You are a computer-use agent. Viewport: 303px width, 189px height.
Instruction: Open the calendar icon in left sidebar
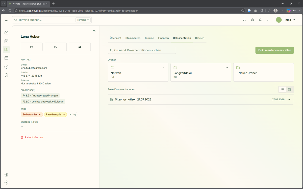(x=7, y=41)
